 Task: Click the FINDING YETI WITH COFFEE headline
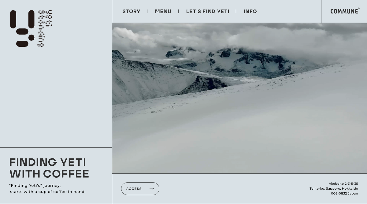coord(49,168)
